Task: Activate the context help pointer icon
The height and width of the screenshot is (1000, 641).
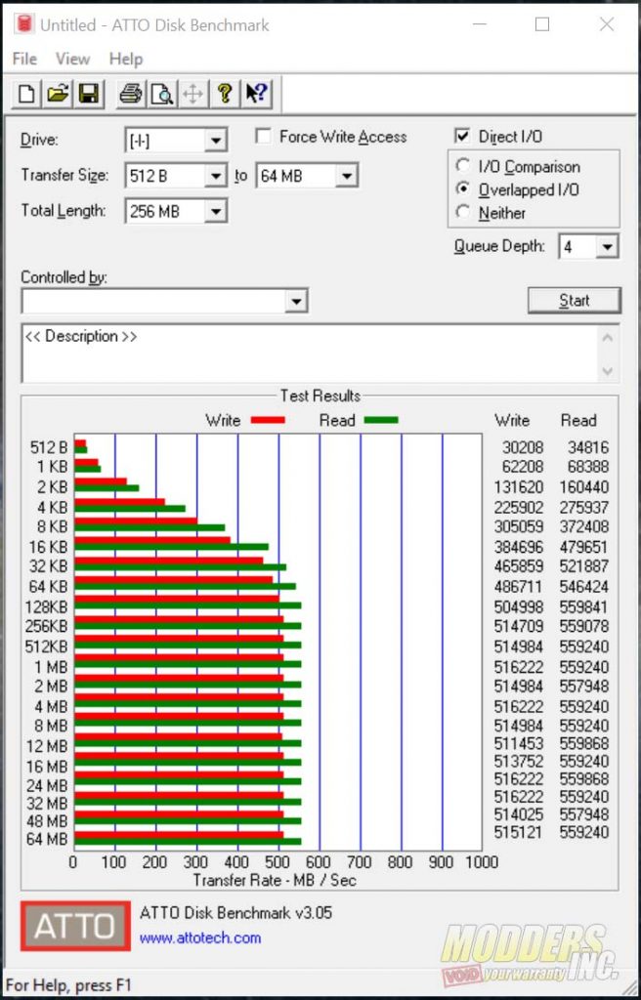Action: click(257, 94)
